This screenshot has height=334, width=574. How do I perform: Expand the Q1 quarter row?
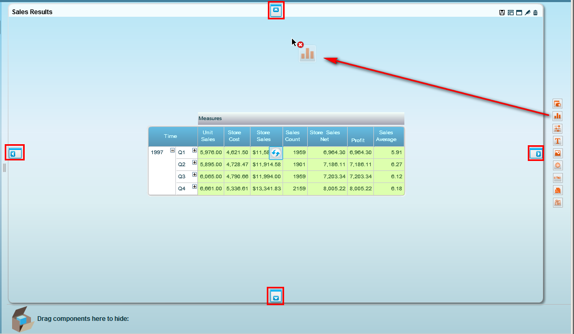click(x=194, y=150)
